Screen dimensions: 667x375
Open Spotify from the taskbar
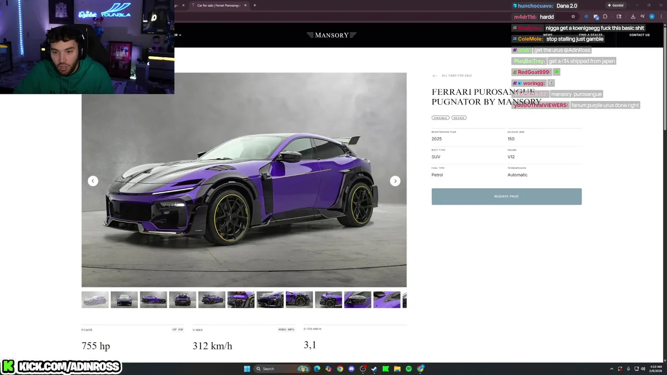pyautogui.click(x=409, y=369)
